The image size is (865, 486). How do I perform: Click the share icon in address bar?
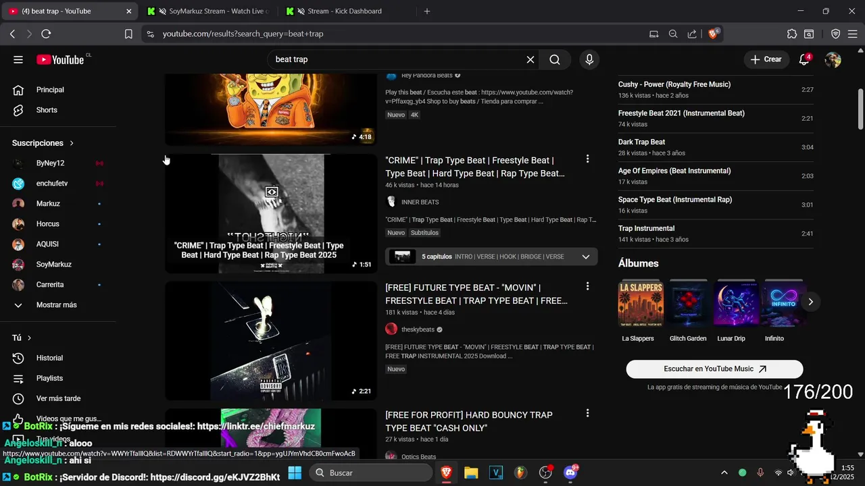coord(692,34)
